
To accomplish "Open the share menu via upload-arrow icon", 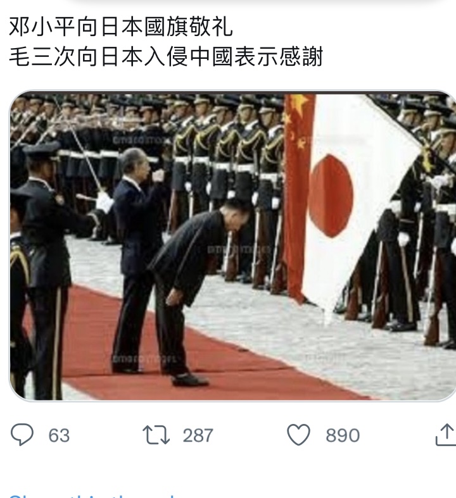I will [x=445, y=435].
